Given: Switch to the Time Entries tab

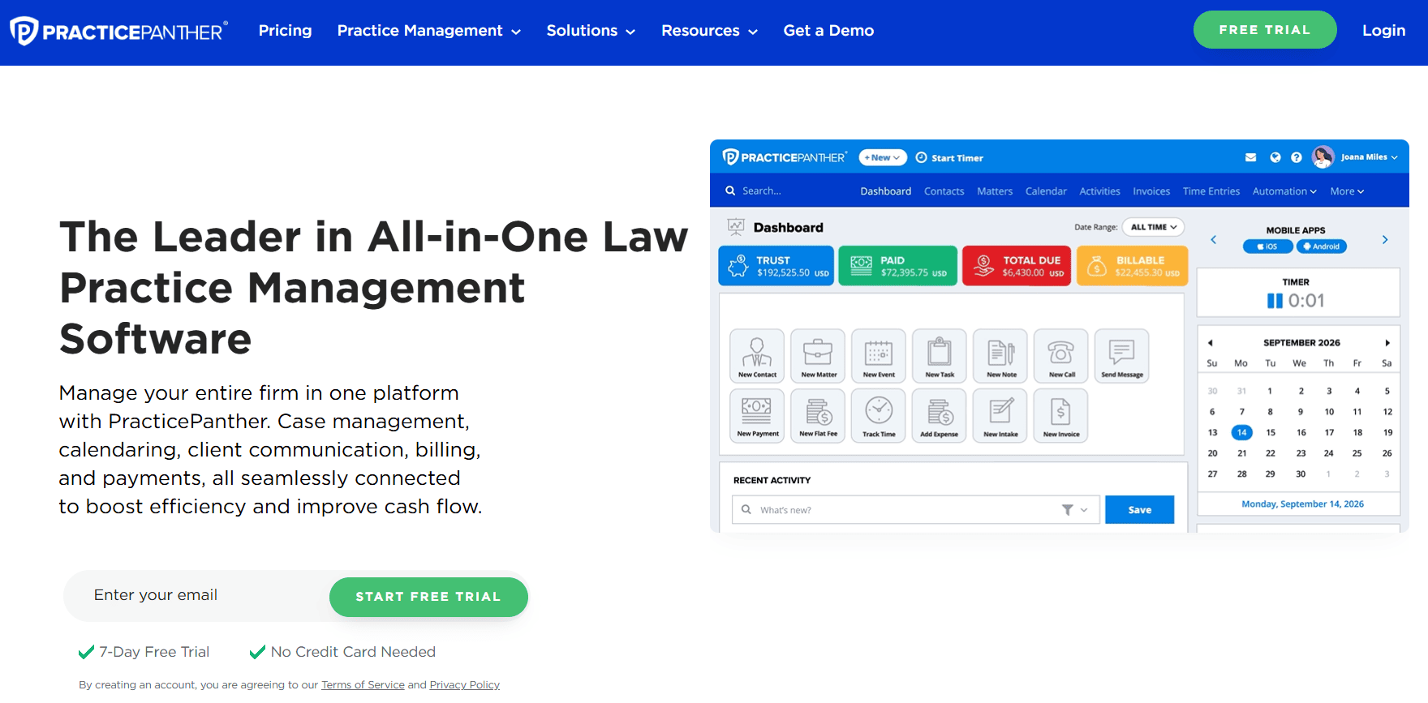Looking at the screenshot, I should 1211,191.
